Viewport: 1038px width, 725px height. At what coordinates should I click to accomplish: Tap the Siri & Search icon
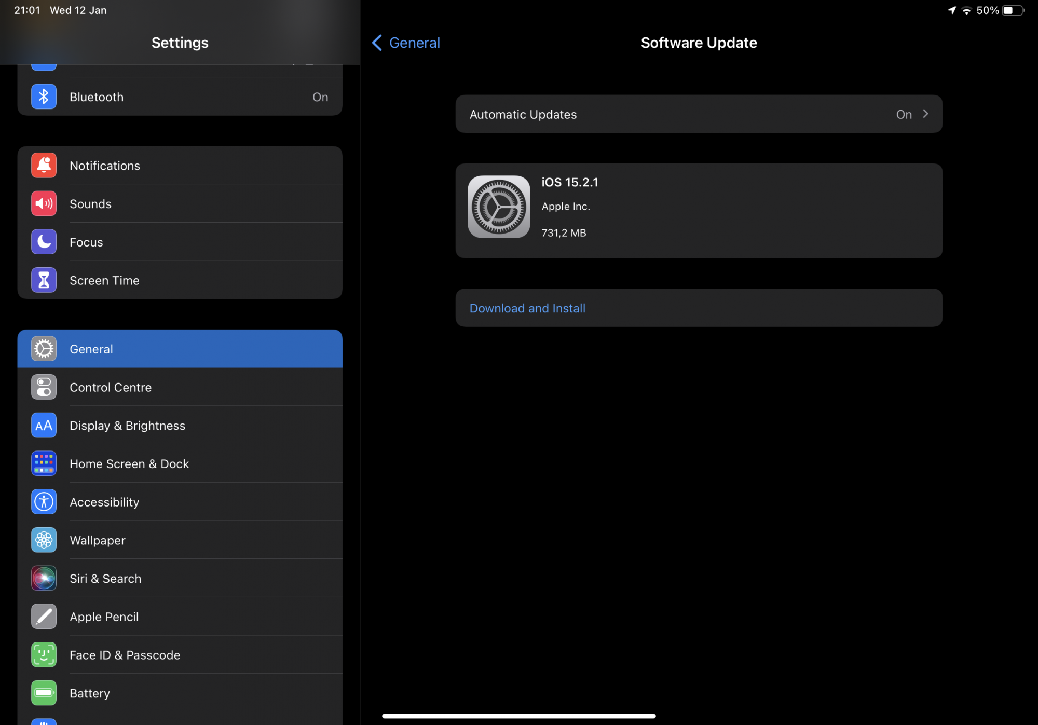point(44,578)
